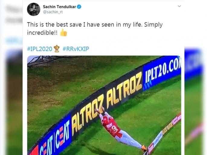
Task: Click the blue verified badge
Action: click(79, 7)
